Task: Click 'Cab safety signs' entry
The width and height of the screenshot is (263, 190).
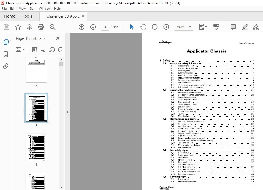Action: pyautogui.click(x=208, y=150)
